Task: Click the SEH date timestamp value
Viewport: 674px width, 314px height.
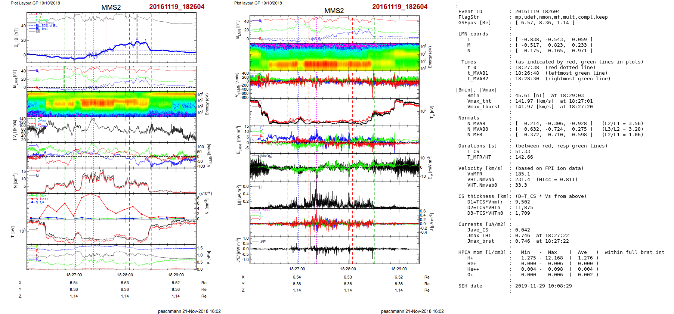Action: point(543,286)
